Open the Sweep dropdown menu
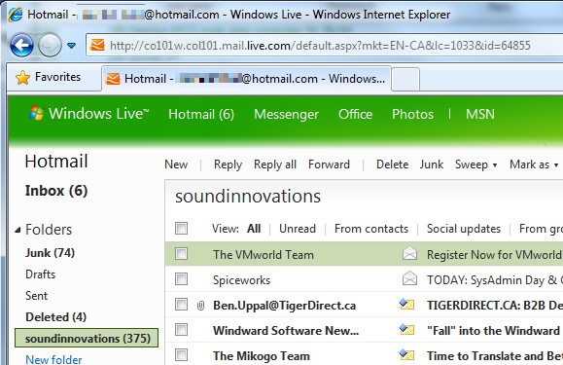The height and width of the screenshot is (365, 563). pos(475,164)
